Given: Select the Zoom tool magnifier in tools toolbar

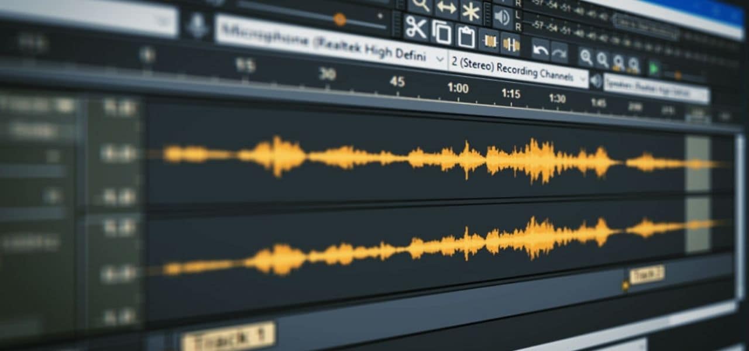Looking at the screenshot, I should pos(420,5).
